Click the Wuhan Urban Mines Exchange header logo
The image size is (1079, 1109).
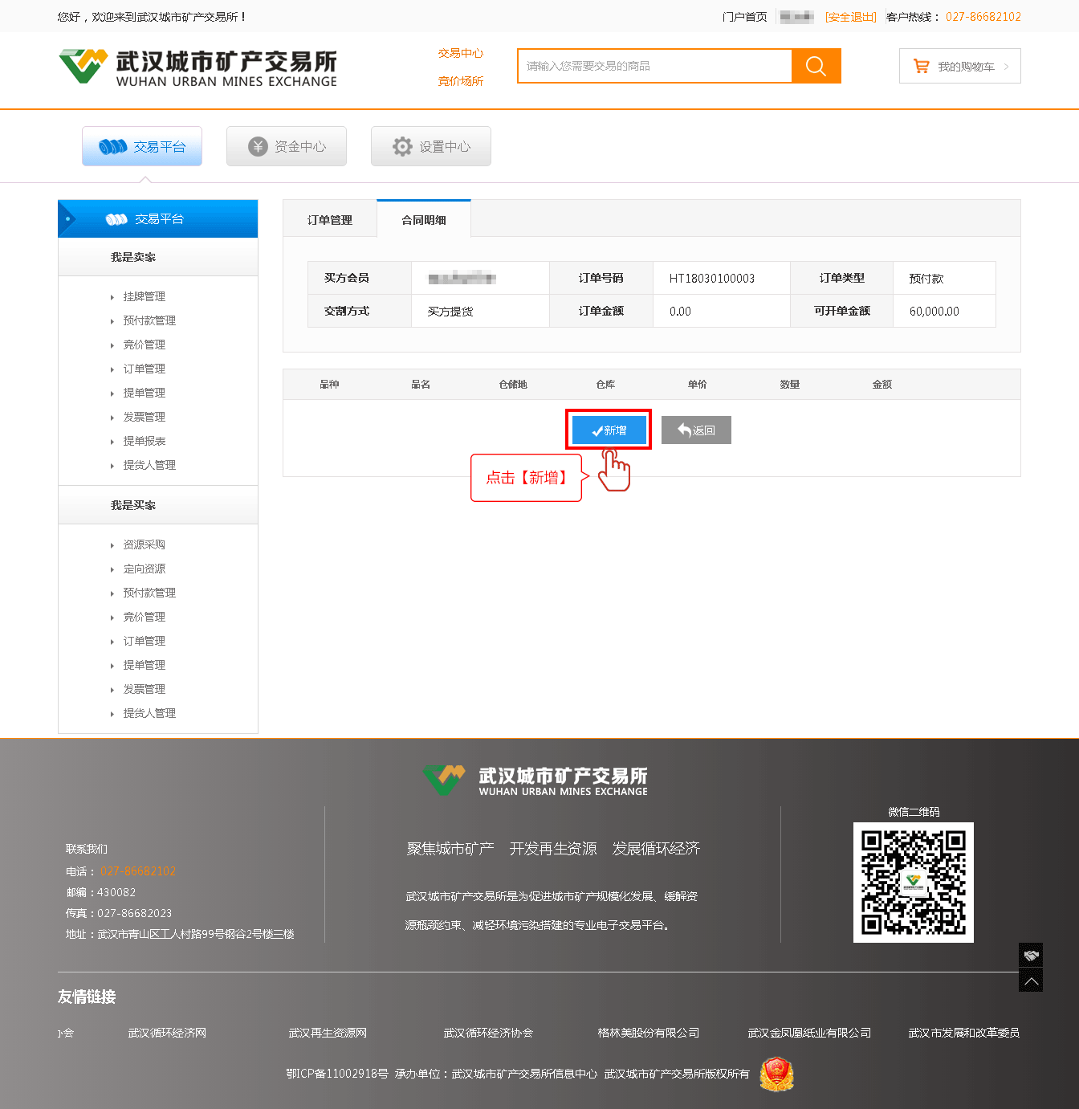coord(198,67)
